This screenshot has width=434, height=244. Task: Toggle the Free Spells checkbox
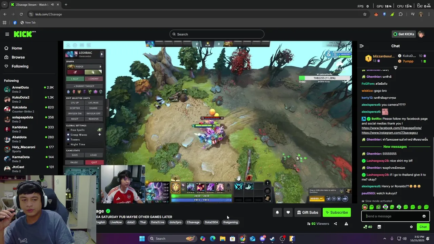pyautogui.click(x=68, y=130)
